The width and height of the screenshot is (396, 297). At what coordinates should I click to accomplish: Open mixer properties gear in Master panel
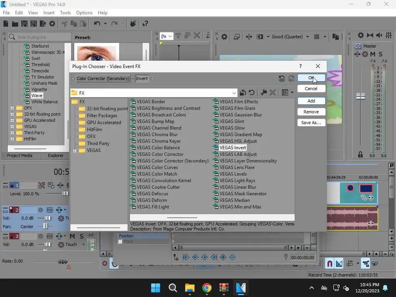(x=361, y=35)
